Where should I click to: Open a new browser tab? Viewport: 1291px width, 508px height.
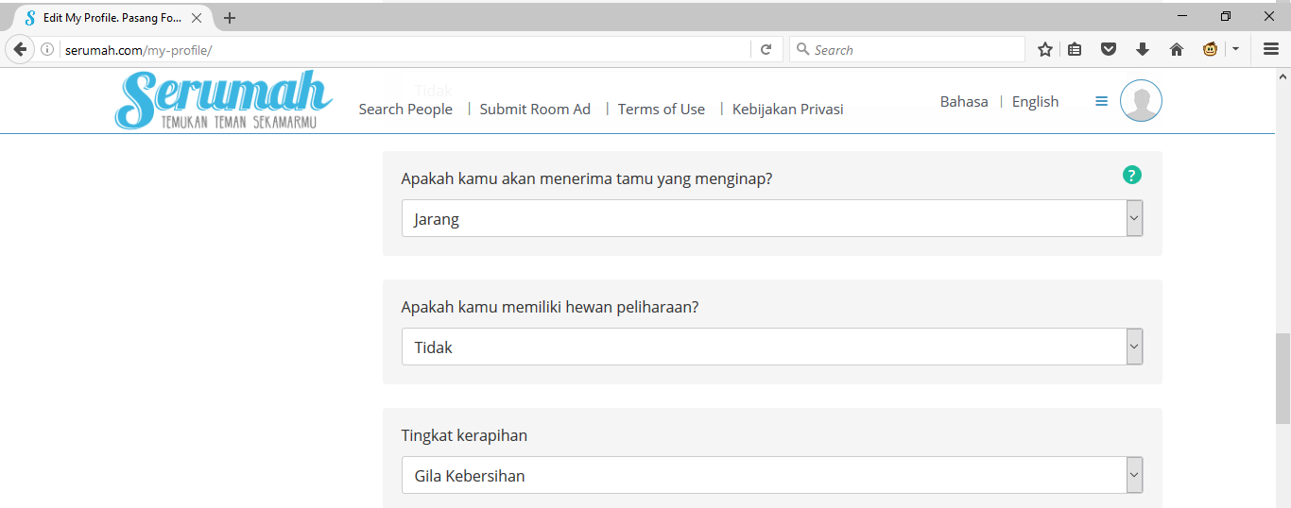[230, 18]
